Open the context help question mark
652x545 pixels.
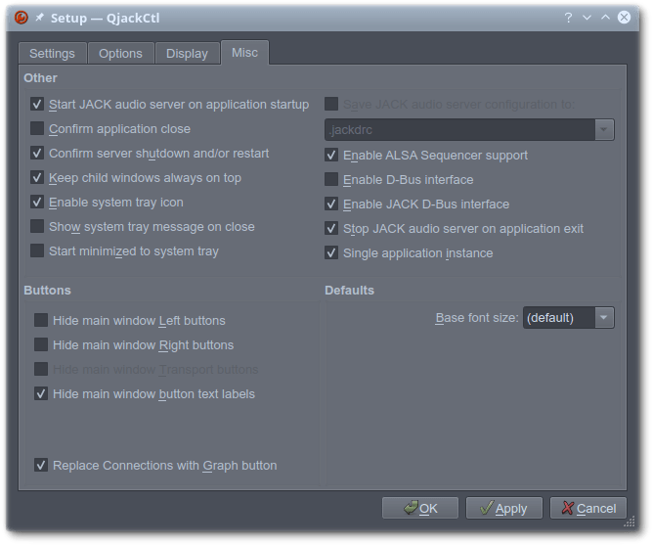coord(568,18)
